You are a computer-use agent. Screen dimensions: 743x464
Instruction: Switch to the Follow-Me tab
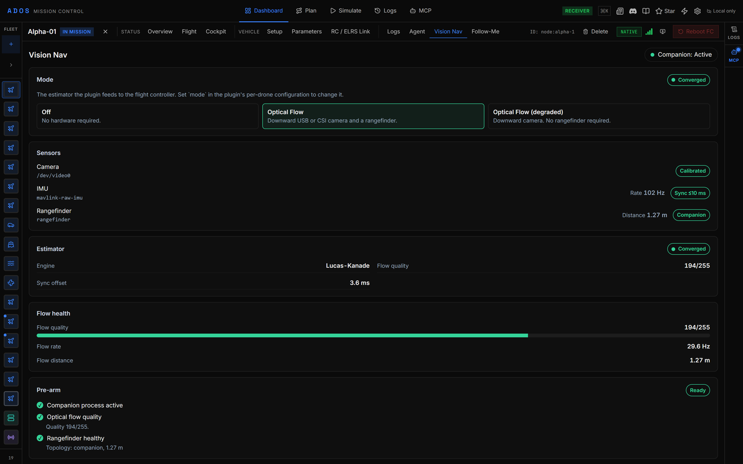tap(485, 32)
